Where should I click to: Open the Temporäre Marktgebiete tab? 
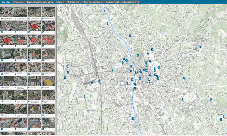tap(93, 2)
